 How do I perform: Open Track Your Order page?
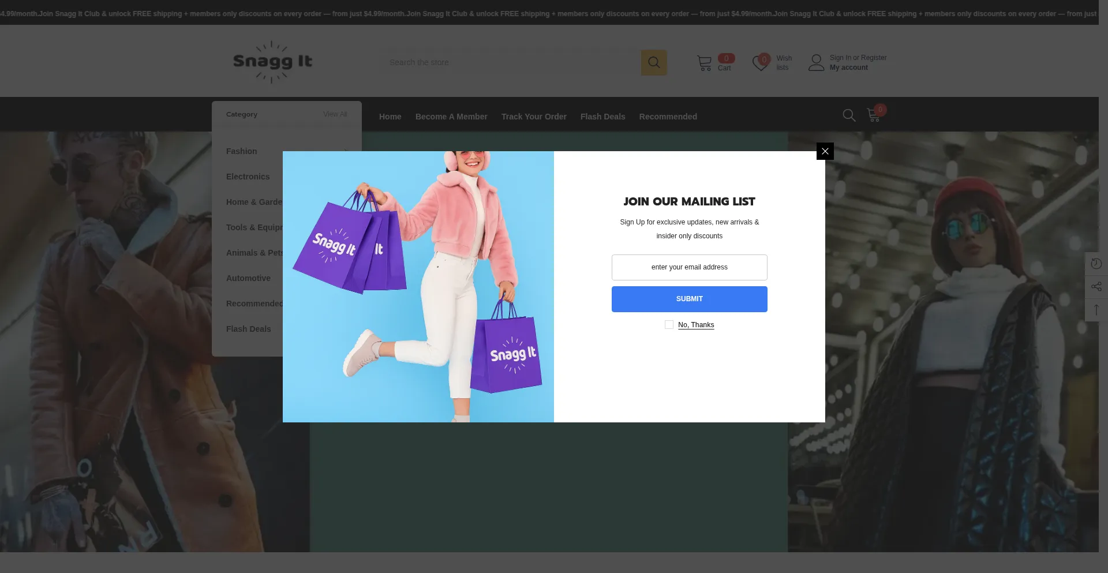534,117
